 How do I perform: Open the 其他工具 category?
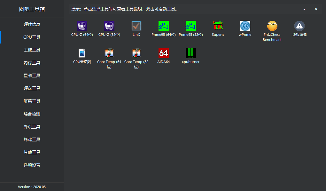click(32, 152)
